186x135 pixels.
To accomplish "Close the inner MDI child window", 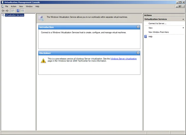I will tap(183, 6).
